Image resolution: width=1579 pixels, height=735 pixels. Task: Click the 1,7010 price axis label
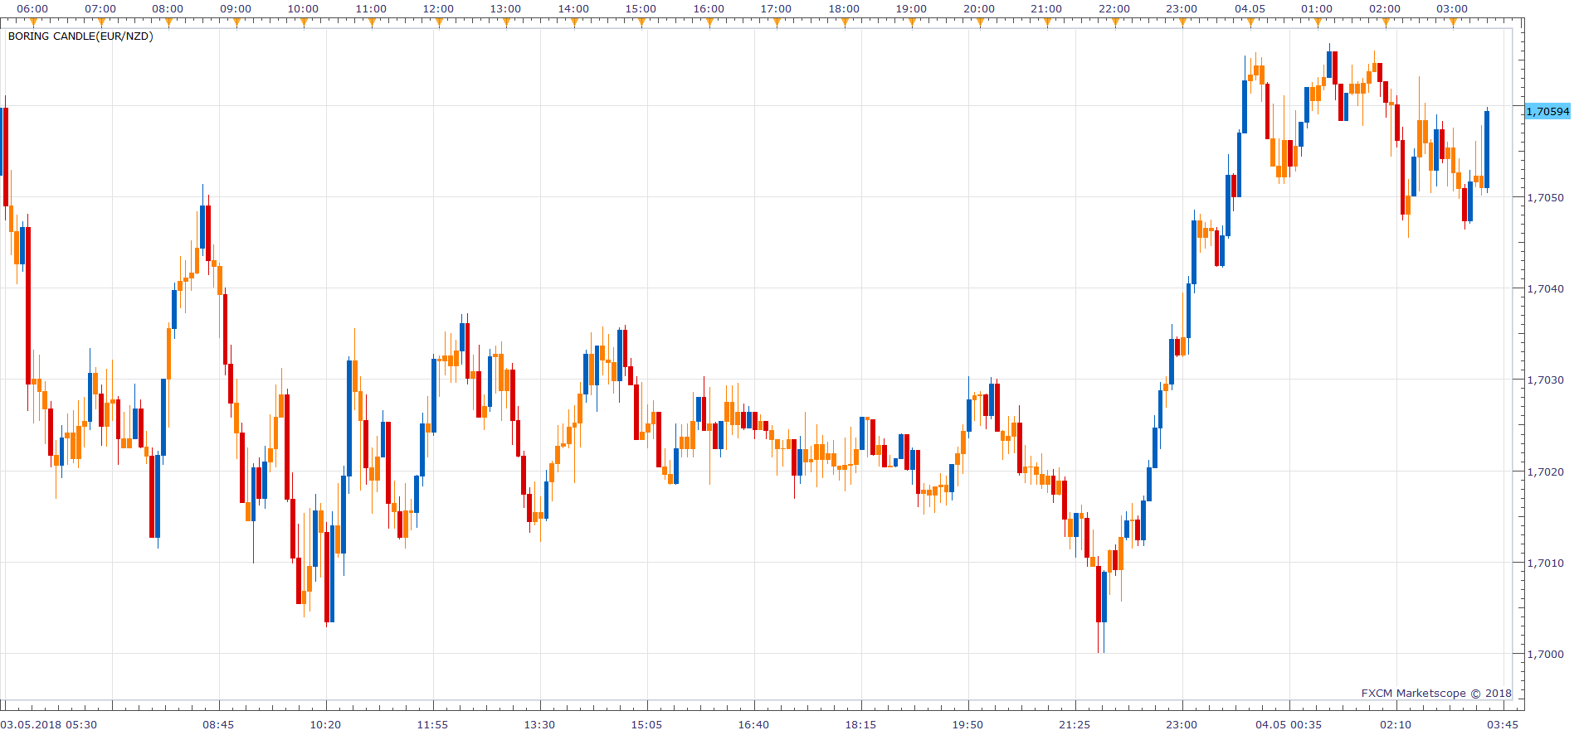[x=1545, y=563]
